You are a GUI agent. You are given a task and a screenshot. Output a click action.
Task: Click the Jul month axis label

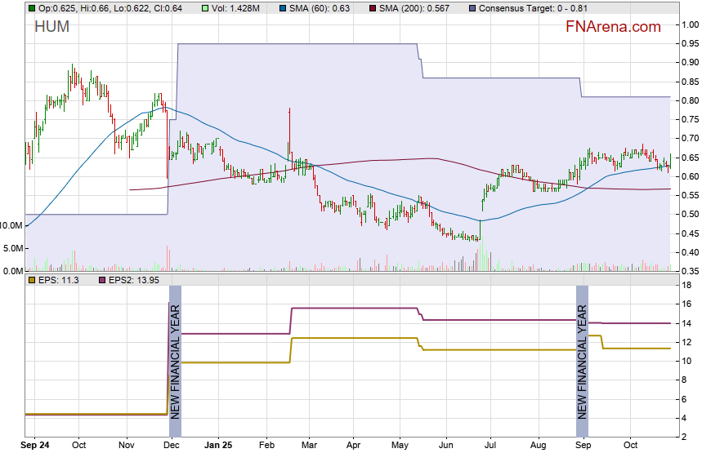(x=490, y=446)
